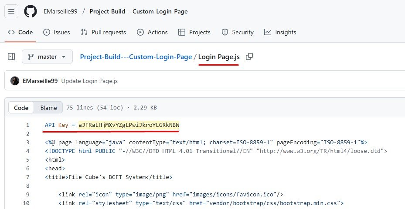Viewport: 405px width, 209px height.
Task: Click the Insights graph icon
Action: [x=268, y=33]
